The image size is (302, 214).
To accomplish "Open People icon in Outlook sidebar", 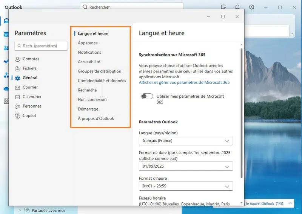I will point(6,48).
